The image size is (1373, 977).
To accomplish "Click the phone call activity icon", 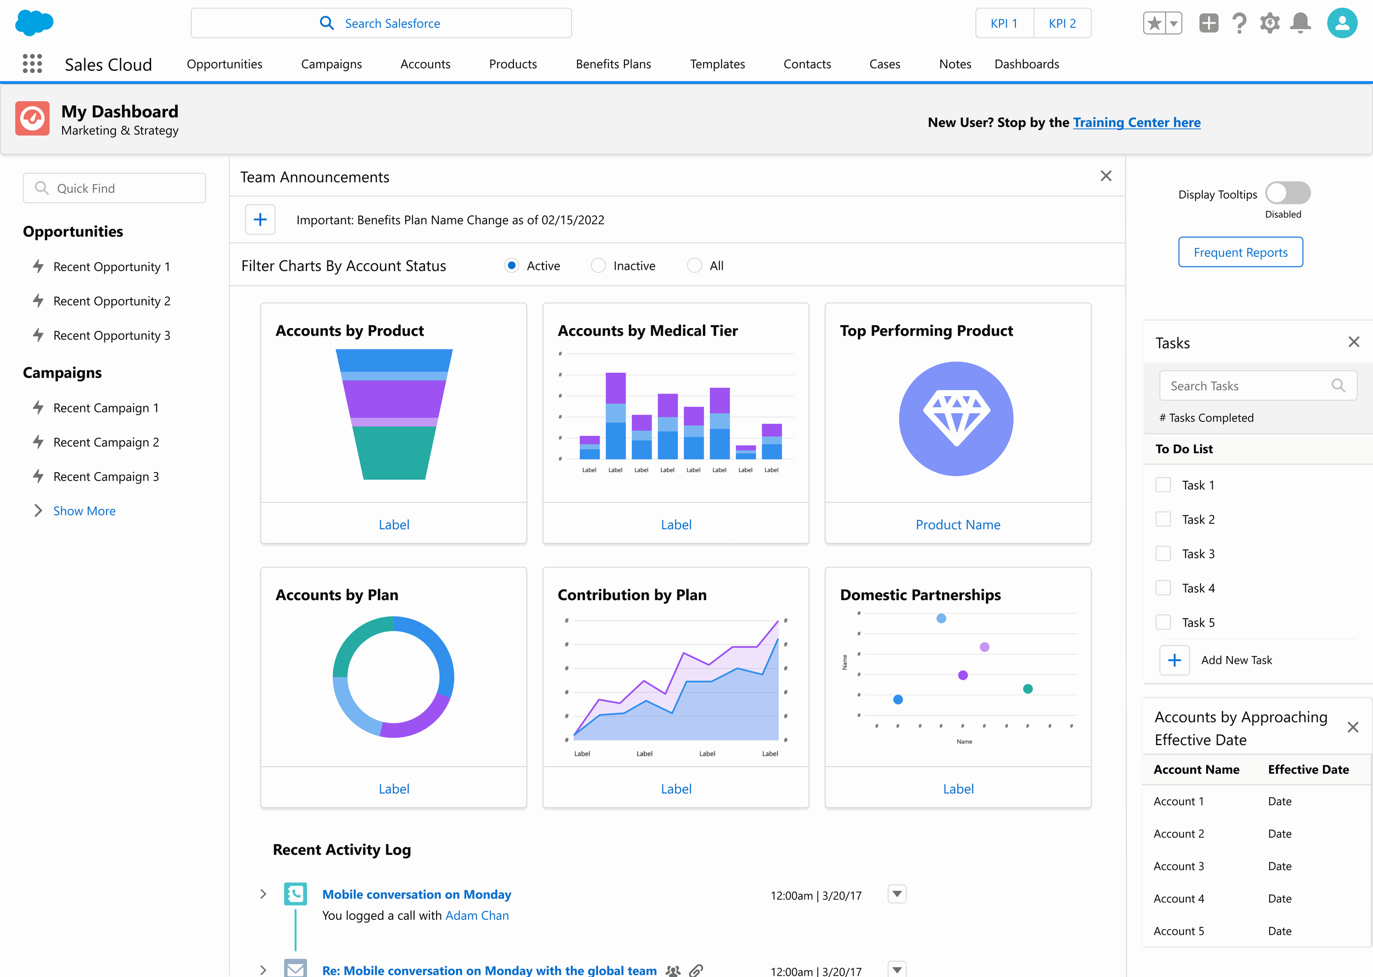I will (295, 894).
